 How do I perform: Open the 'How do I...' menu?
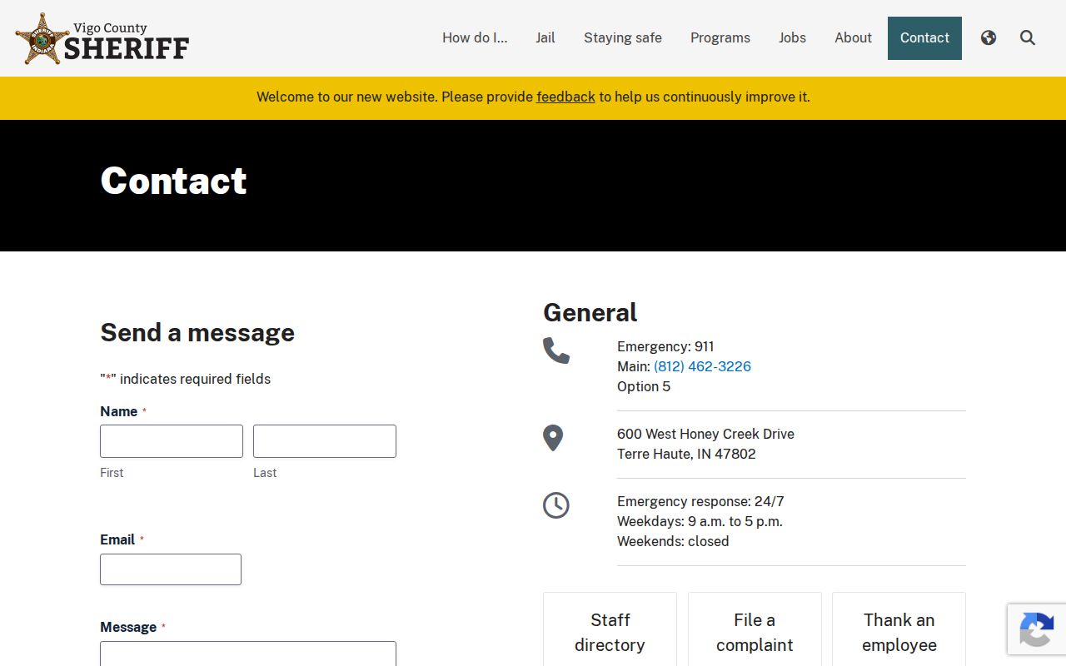pos(475,37)
